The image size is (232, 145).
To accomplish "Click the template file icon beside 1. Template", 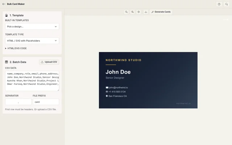I will 7,15.
